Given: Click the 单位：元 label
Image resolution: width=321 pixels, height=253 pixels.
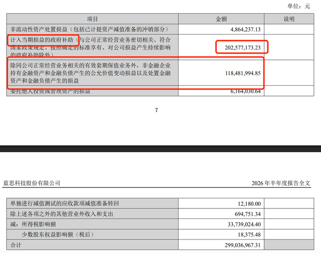Looking at the screenshot, I should pyautogui.click(x=298, y=6).
